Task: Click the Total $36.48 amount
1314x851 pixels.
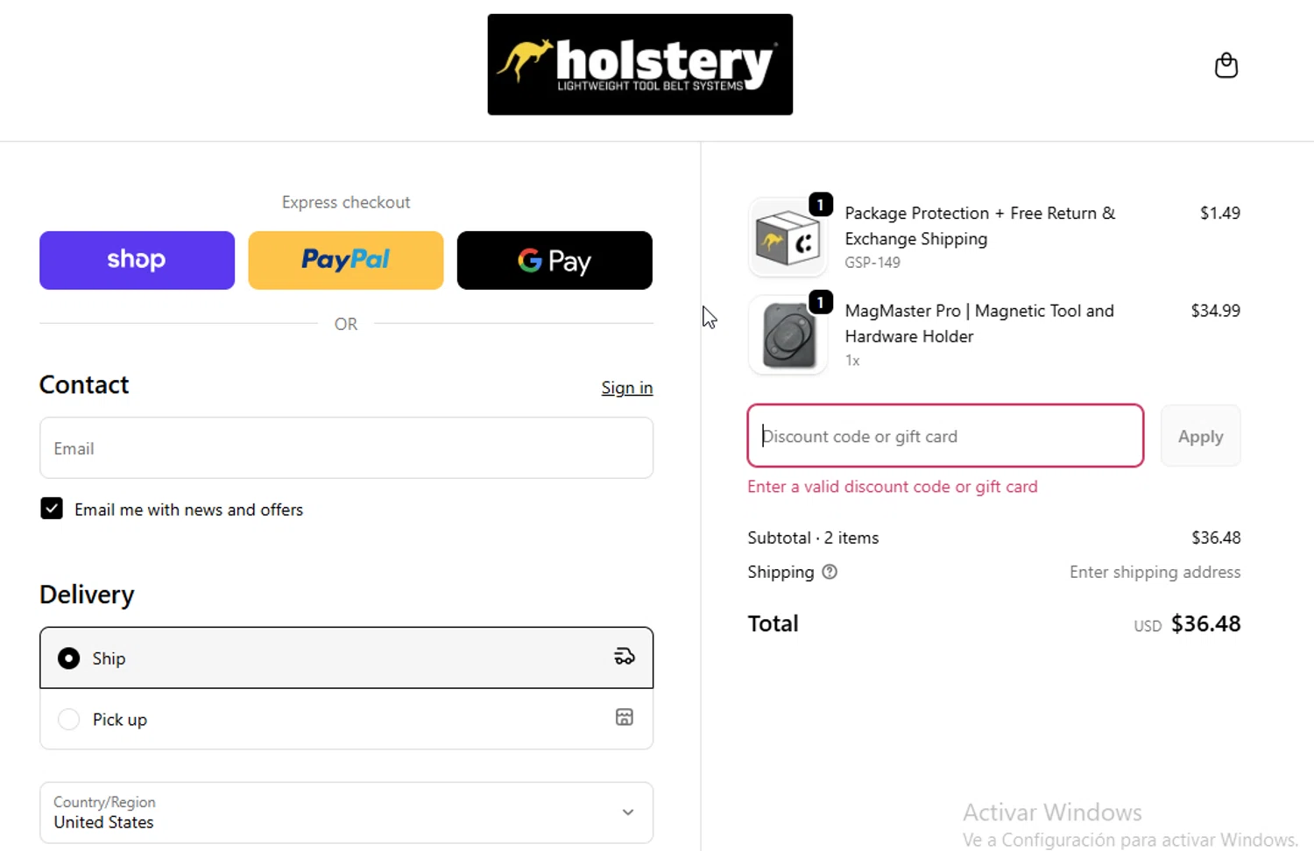Action: tap(1205, 623)
